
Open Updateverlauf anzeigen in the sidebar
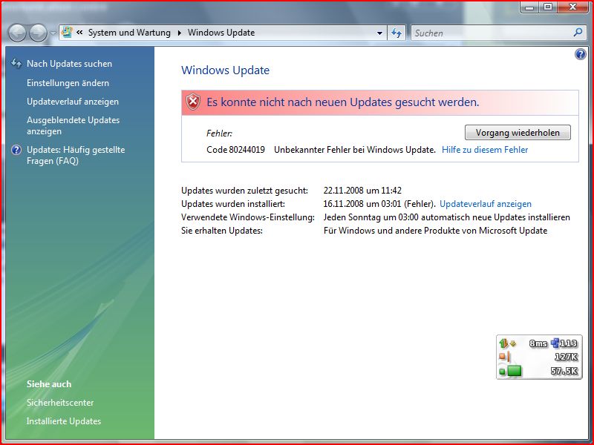click(x=73, y=102)
